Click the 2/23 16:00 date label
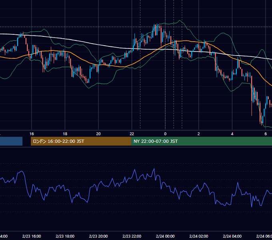The image size is (272, 240). (x=32, y=236)
